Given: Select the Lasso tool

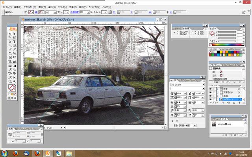Looking at the screenshot, I should pyautogui.click(x=14, y=38).
